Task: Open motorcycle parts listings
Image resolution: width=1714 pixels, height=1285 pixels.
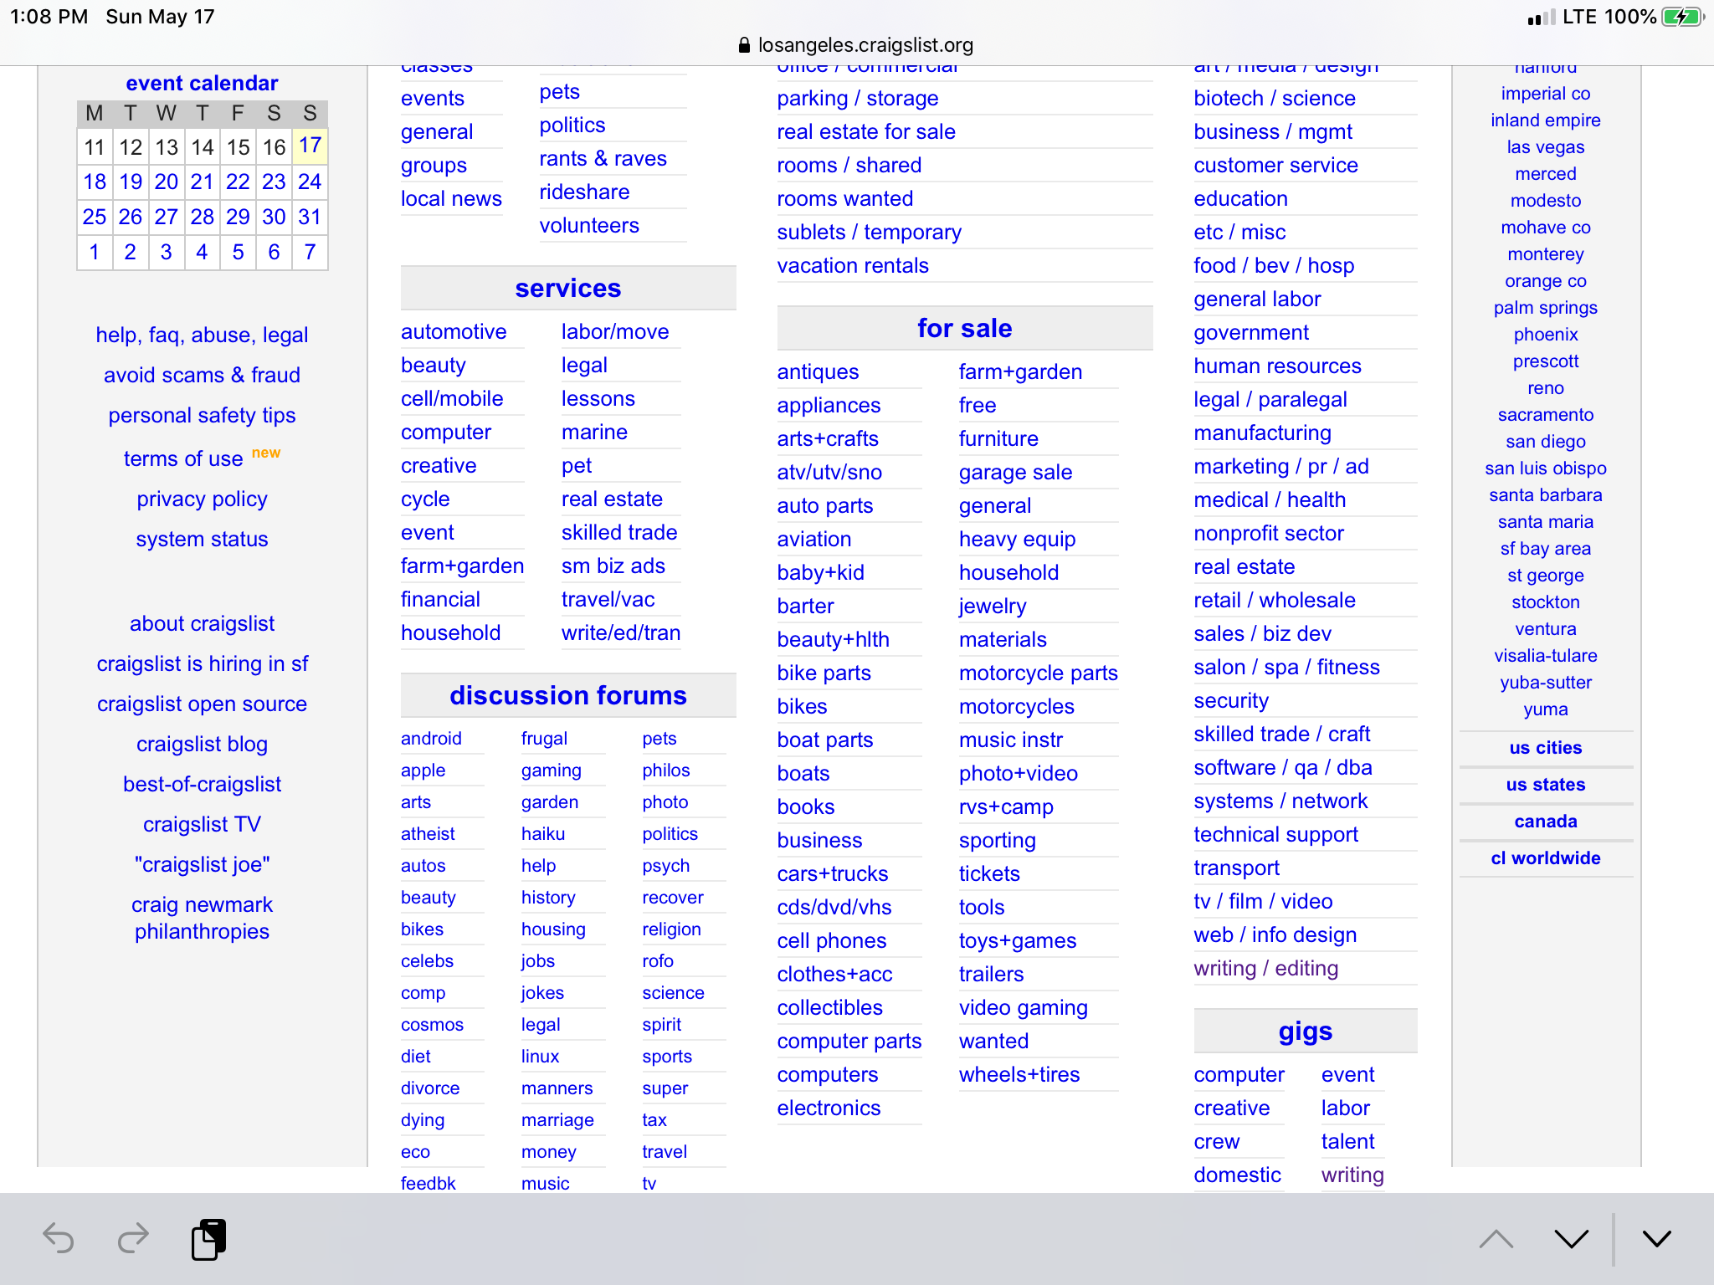Action: click(1039, 673)
